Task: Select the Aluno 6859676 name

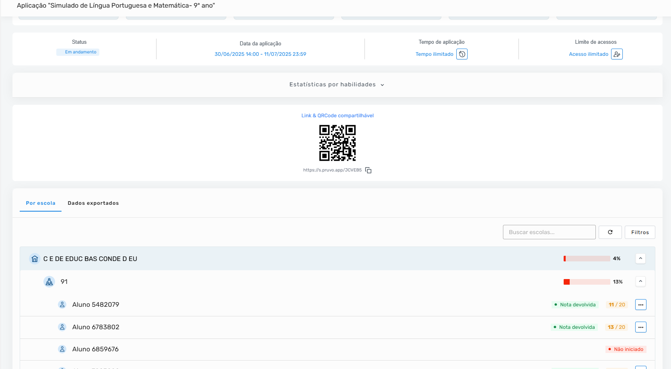Action: pyautogui.click(x=95, y=349)
